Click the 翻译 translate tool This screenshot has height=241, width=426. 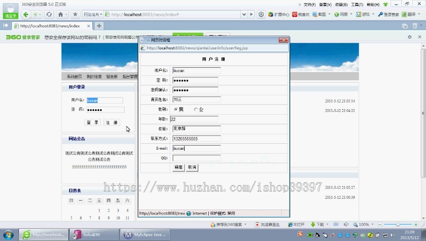409,14
